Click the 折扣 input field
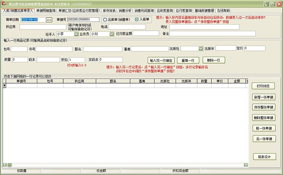This screenshot has height=175, width=283. pyautogui.click(x=77, y=60)
